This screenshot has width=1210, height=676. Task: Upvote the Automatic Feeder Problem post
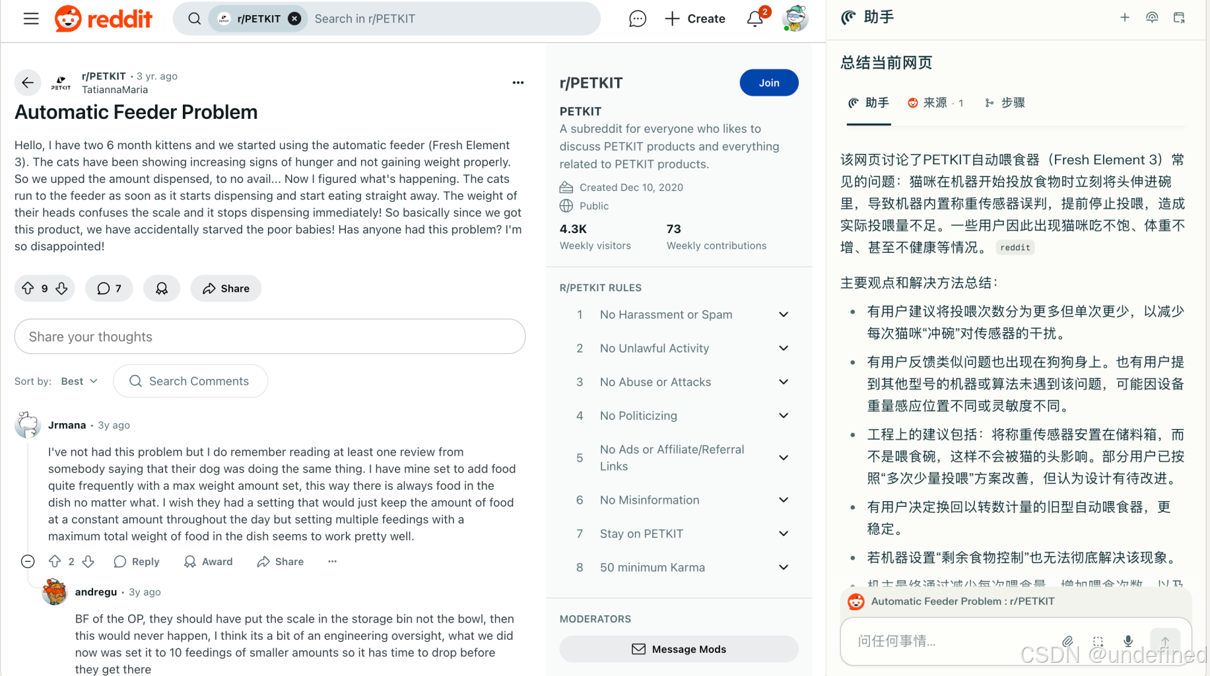click(28, 288)
